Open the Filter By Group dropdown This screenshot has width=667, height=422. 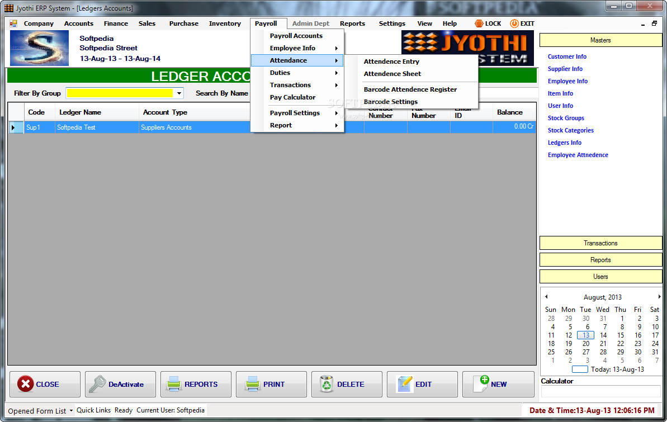tap(179, 93)
